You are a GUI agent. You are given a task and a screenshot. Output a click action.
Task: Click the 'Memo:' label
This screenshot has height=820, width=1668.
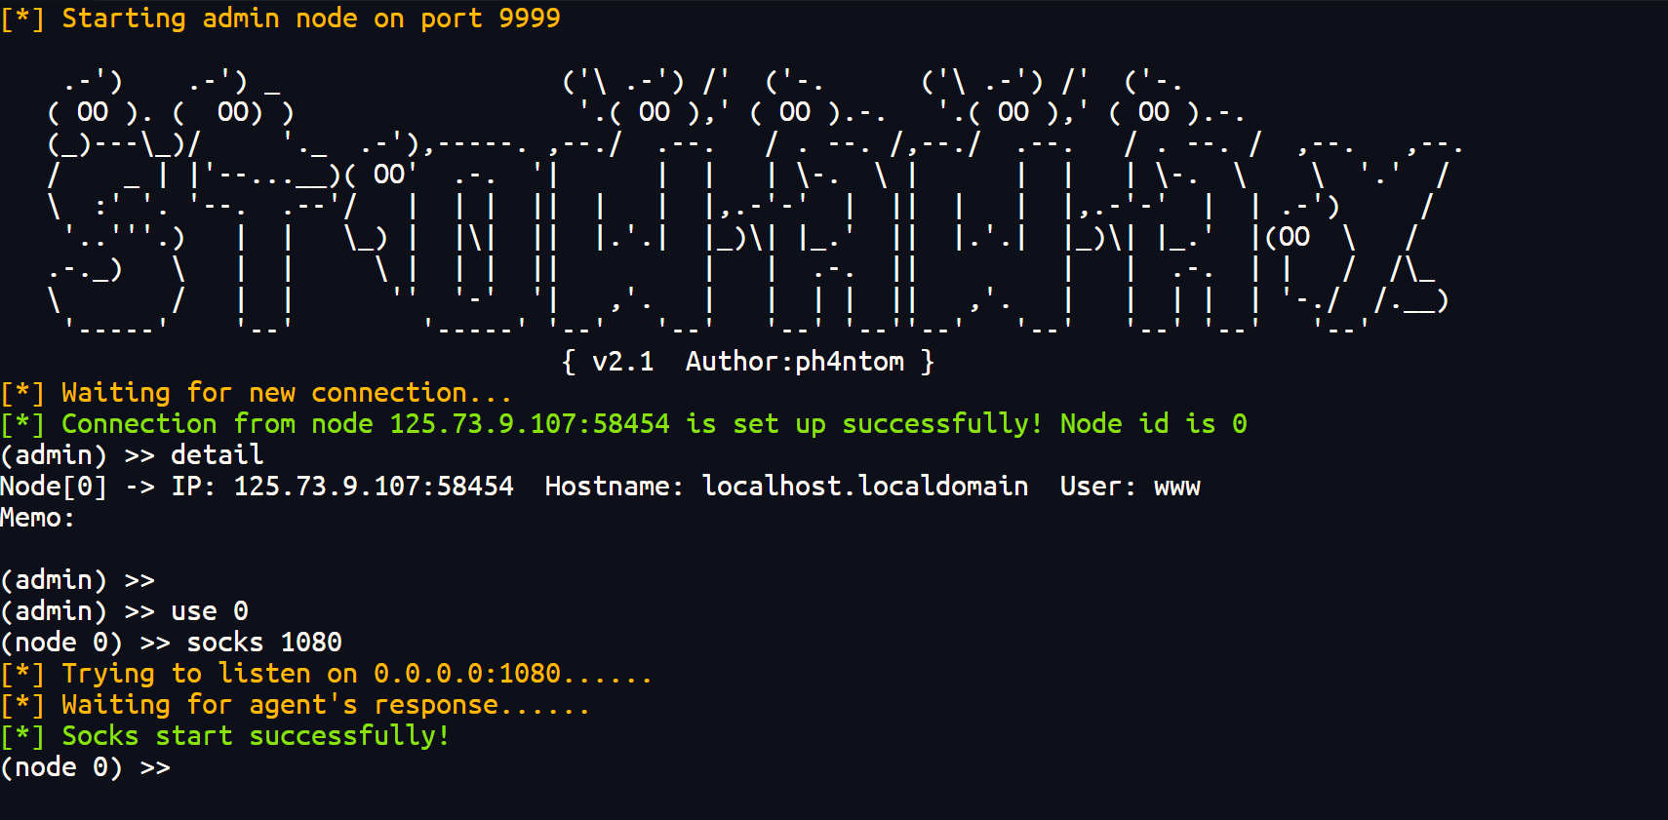coord(38,518)
